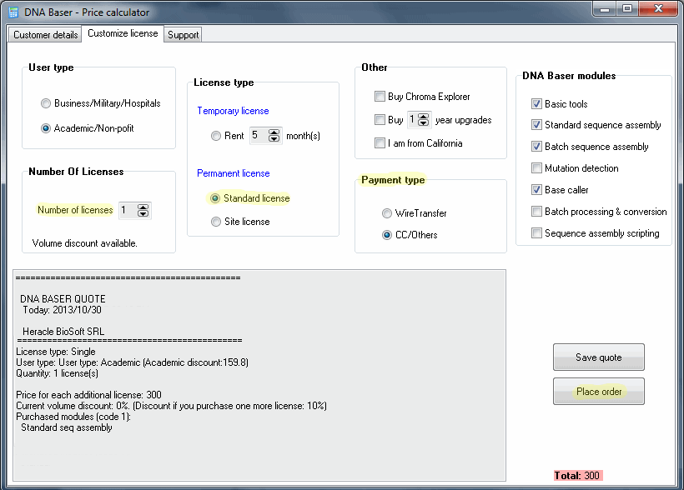Enable the Buy year upgrades checkbox
684x490 pixels.
[380, 119]
